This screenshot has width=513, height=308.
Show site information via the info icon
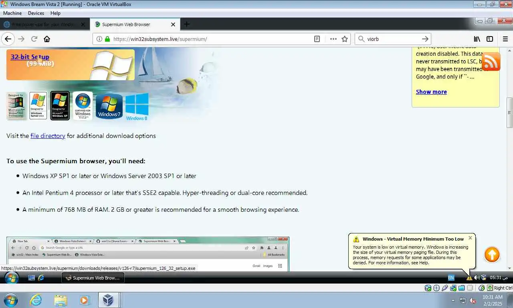[x=99, y=39]
